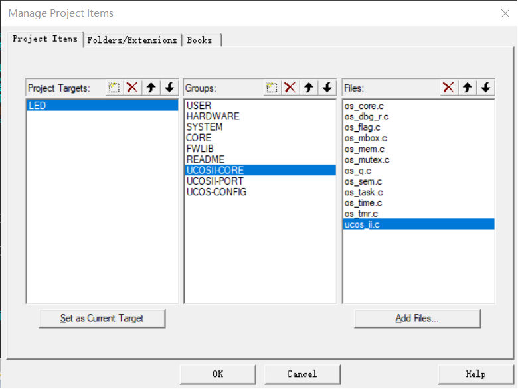Select file os_mbox.c
This screenshot has height=389, width=518.
point(418,138)
